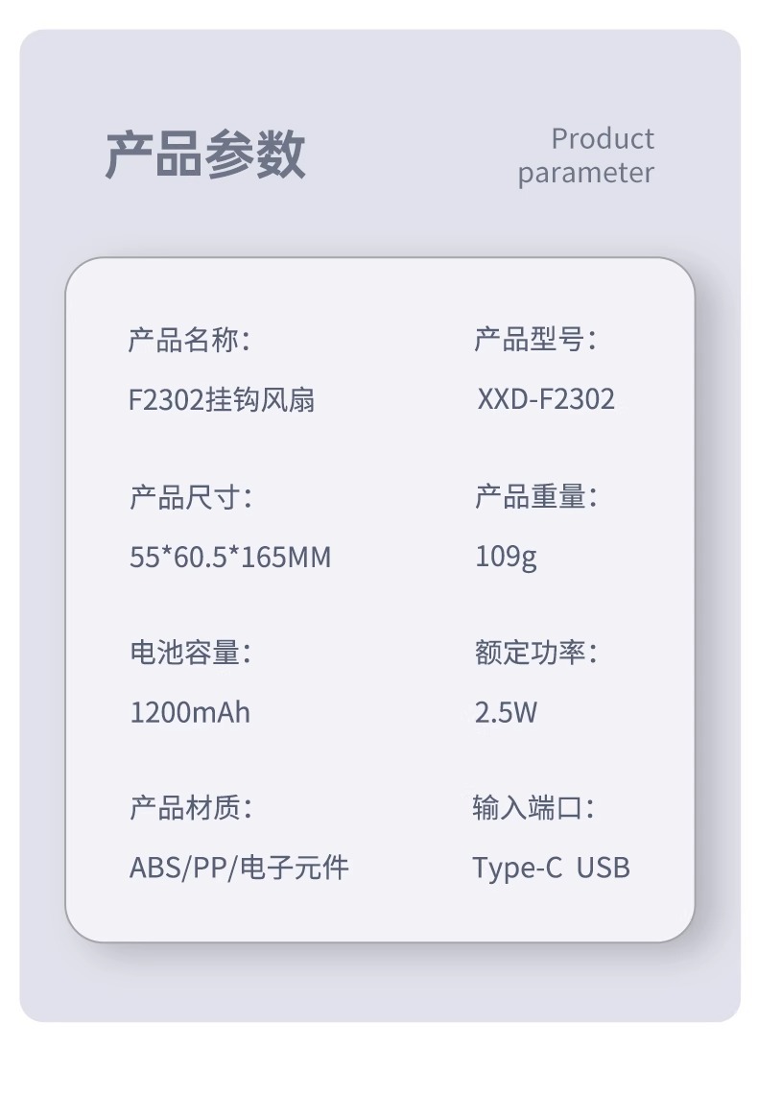Click the ABS/PP/电子元件 material value
The width and height of the screenshot is (758, 1119).
click(x=239, y=869)
